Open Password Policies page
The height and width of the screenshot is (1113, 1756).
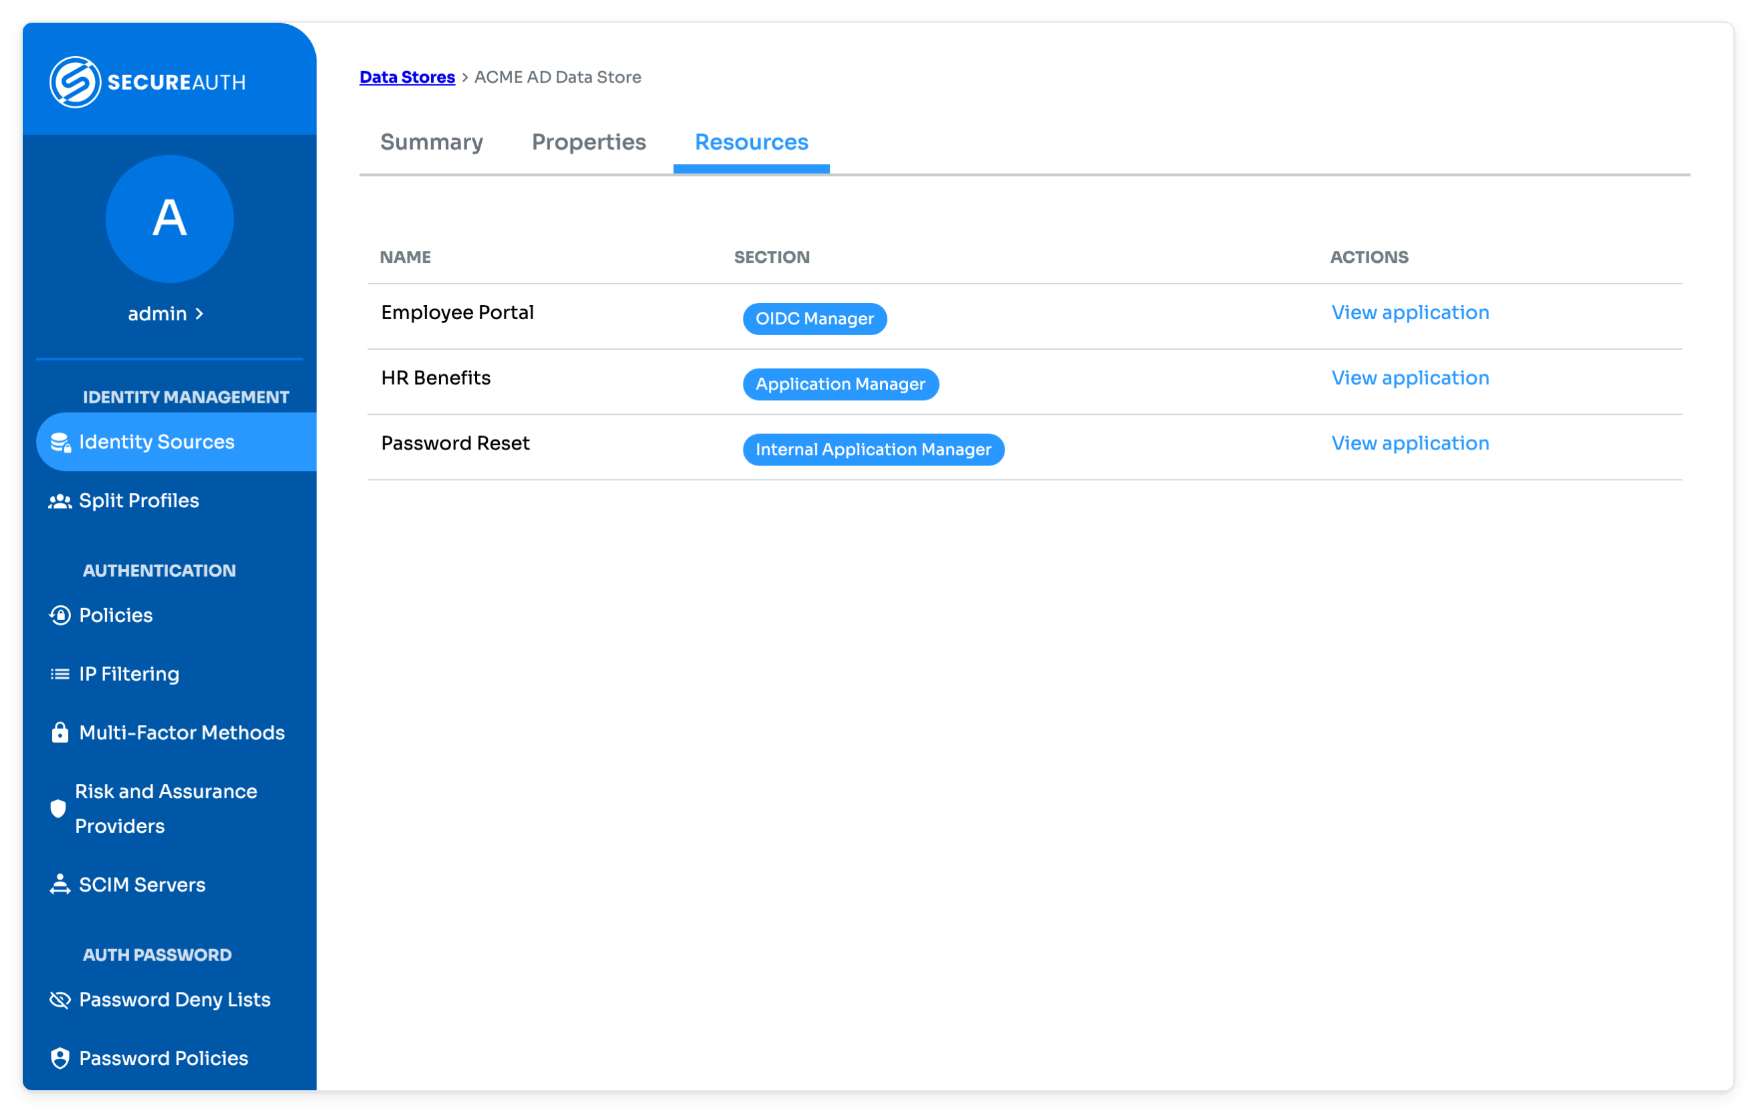click(163, 1058)
